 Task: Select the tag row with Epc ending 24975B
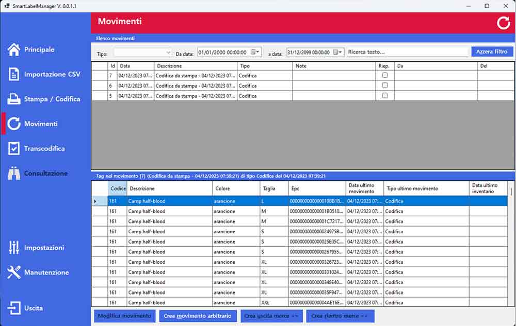pyautogui.click(x=299, y=232)
